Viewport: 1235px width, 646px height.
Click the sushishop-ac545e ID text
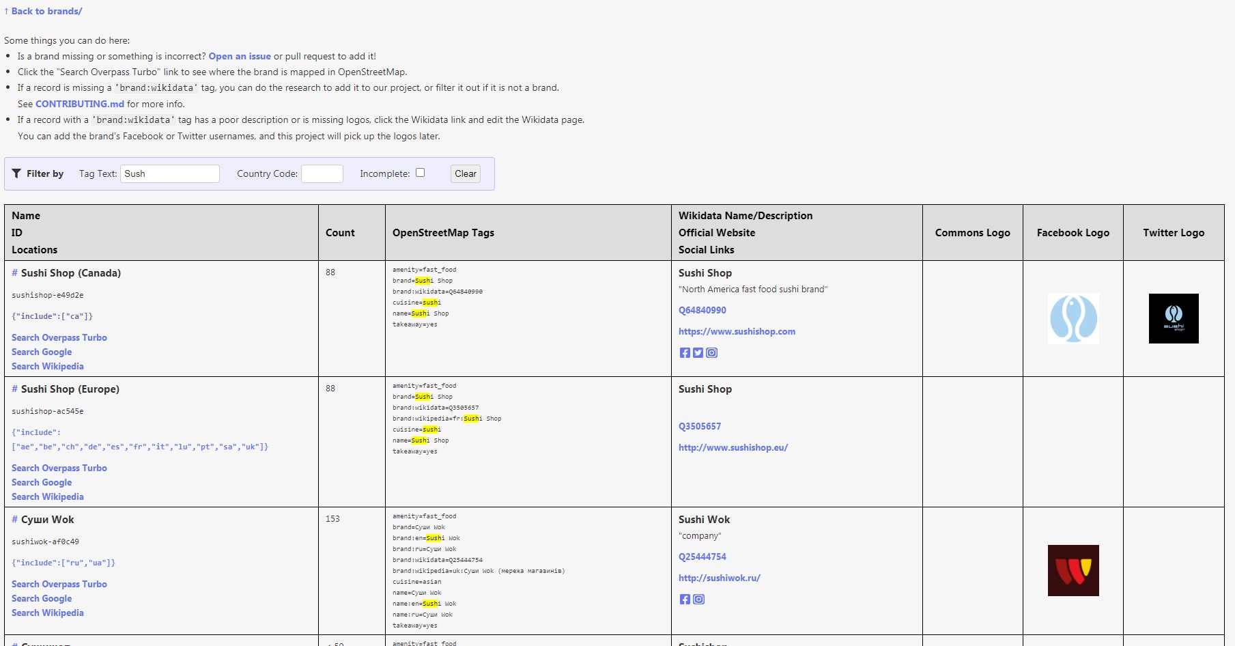click(48, 411)
